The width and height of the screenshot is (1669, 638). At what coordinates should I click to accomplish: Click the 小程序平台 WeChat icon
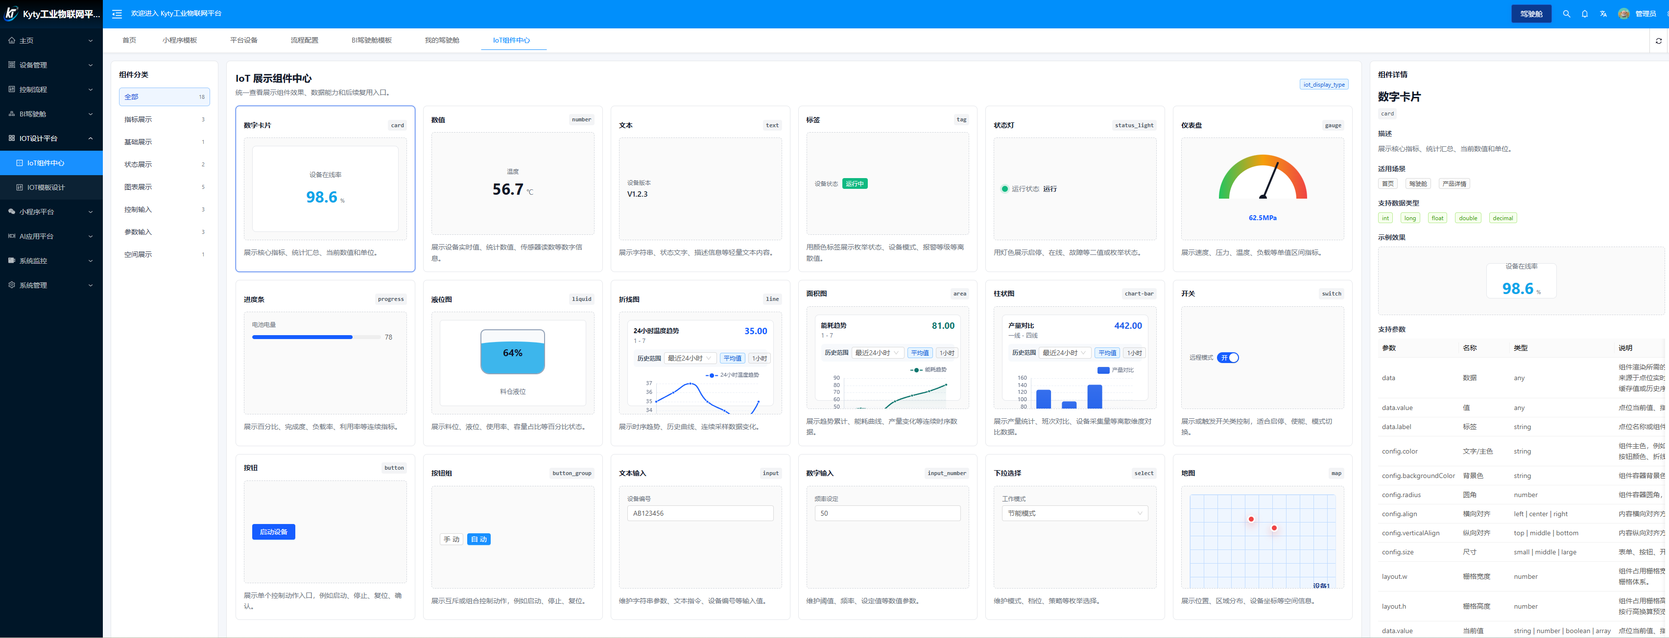(x=12, y=211)
